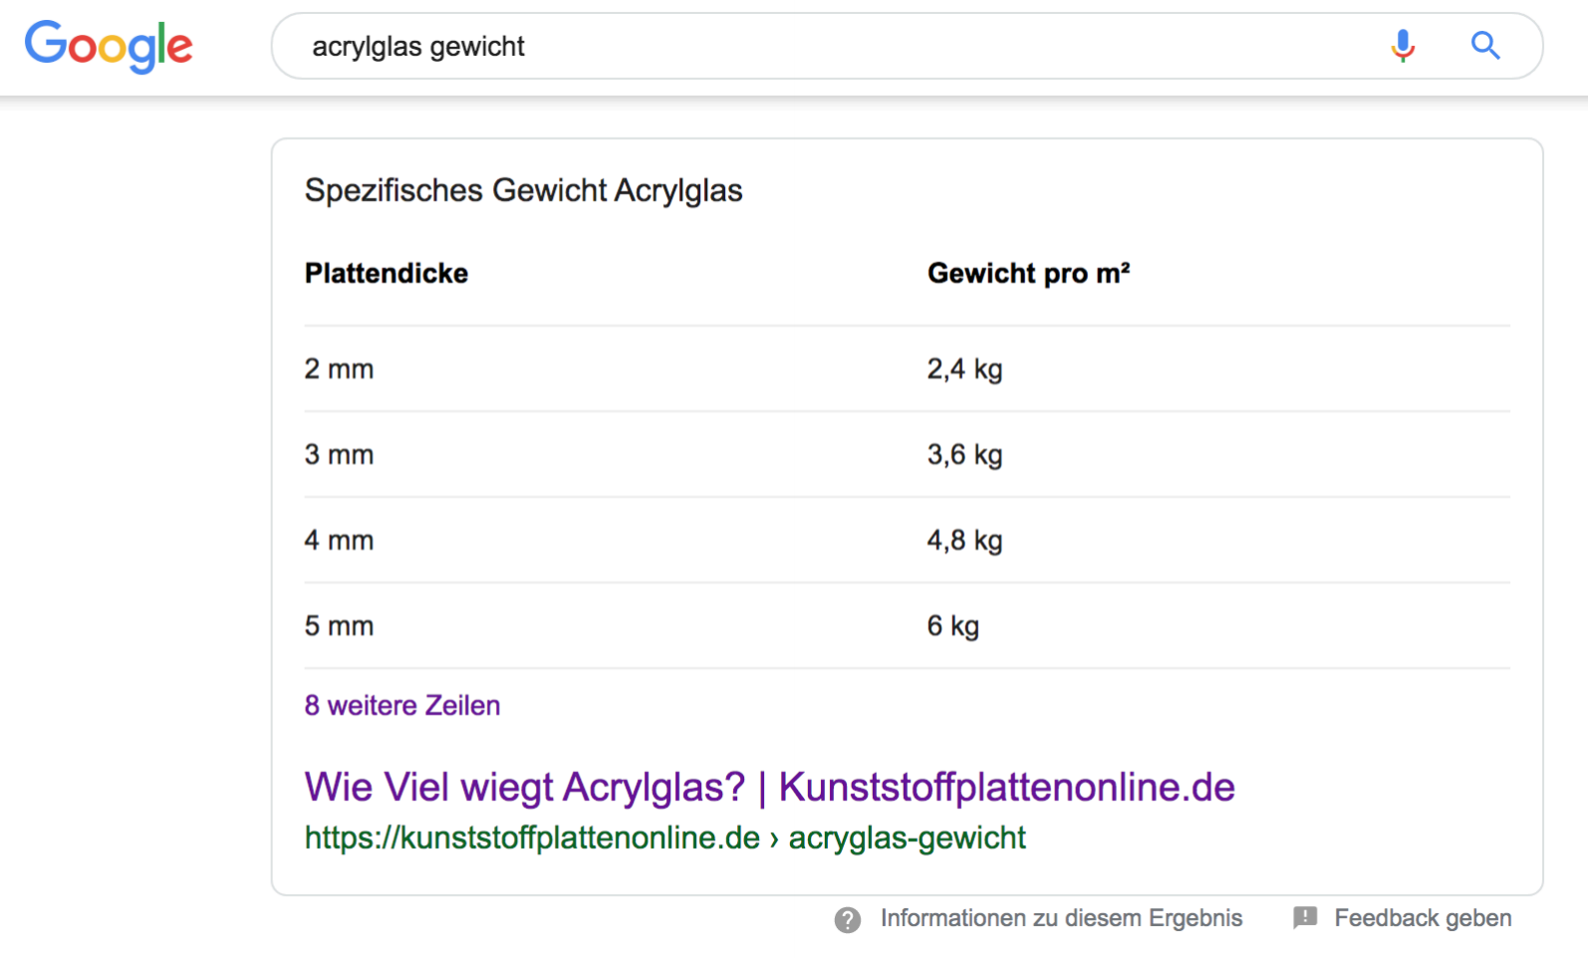Image resolution: width=1588 pixels, height=958 pixels.
Task: Open 'Informationen zu diesem Ergebnis' link
Action: click(x=1061, y=918)
